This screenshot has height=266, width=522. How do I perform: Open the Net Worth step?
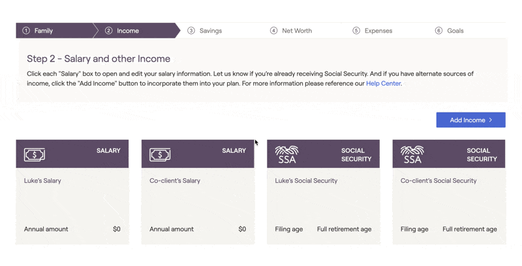[297, 31]
